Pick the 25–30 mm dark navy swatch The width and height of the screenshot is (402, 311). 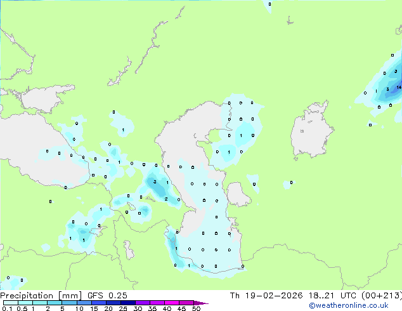coord(127,303)
